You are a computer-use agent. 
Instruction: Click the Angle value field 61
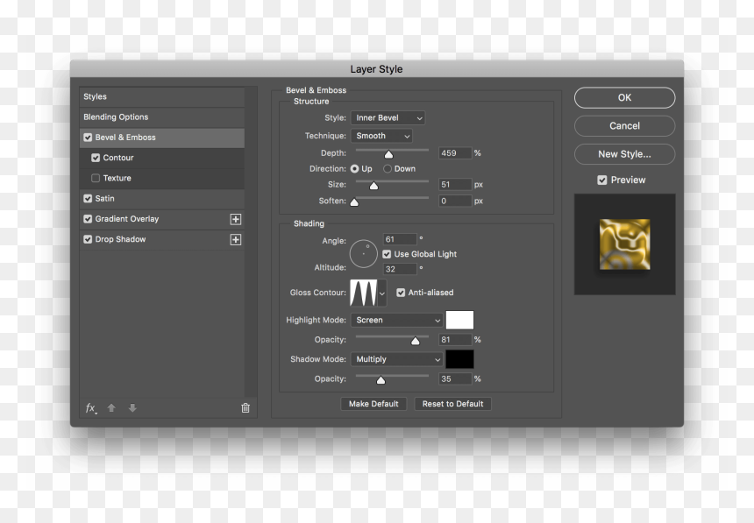coord(400,239)
